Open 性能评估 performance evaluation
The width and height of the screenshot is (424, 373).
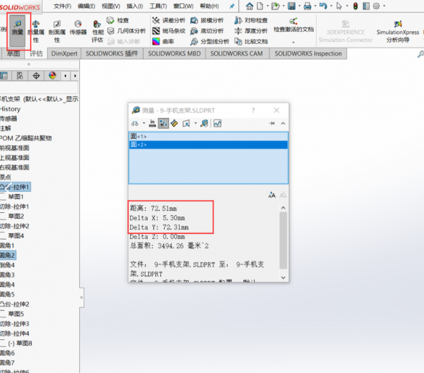point(97,32)
